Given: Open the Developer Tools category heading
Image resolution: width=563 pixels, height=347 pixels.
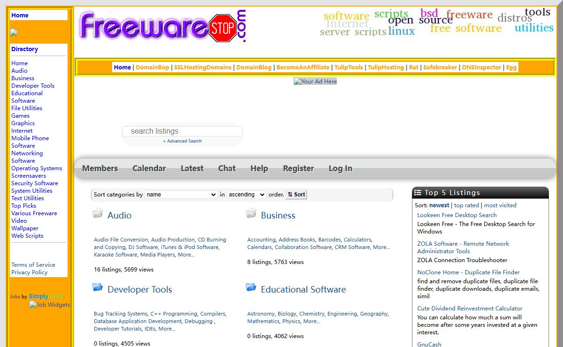Looking at the screenshot, I should point(140,290).
